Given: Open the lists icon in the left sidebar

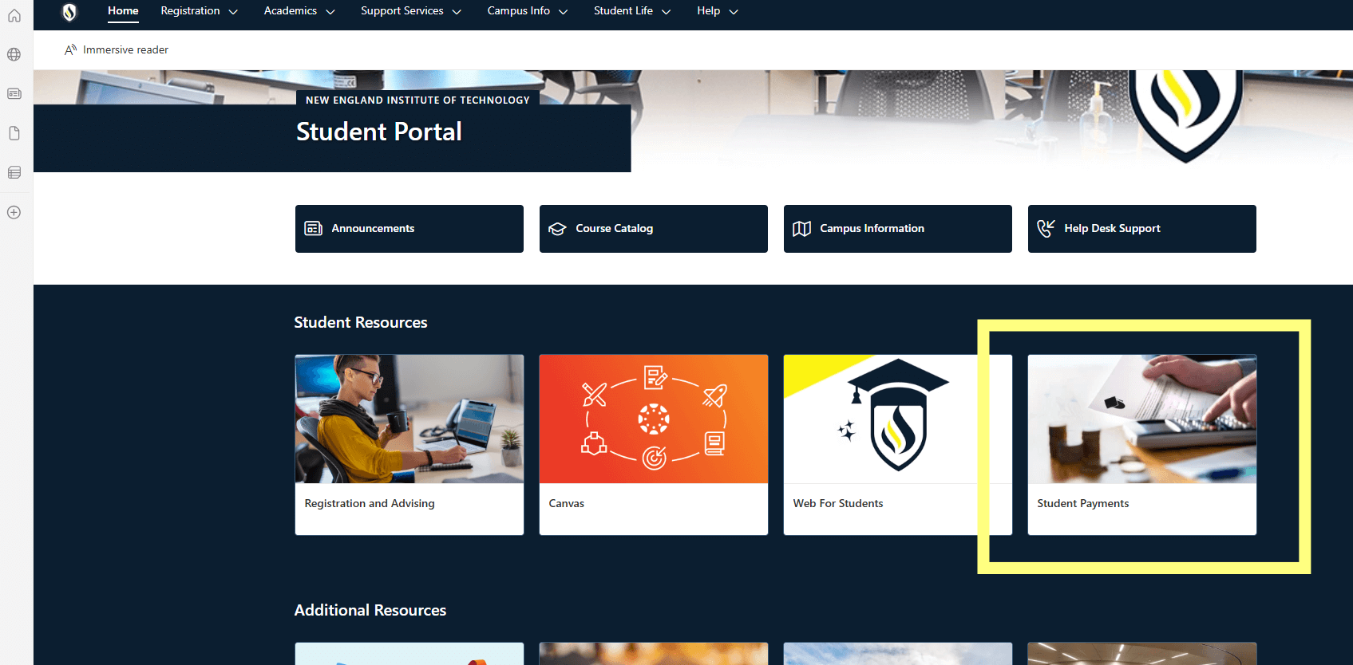Looking at the screenshot, I should click(14, 172).
